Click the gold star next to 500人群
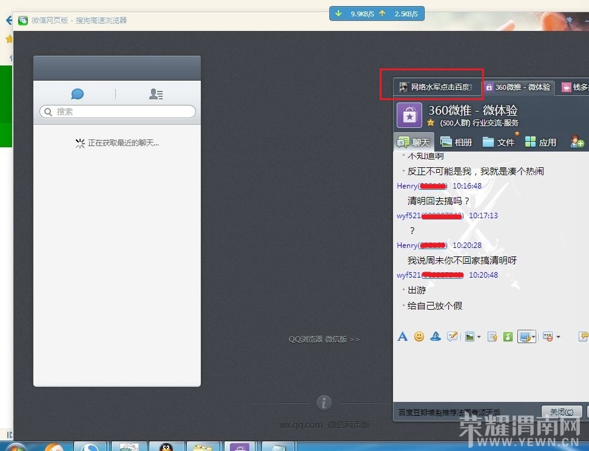Viewport: 589px width, 451px height. (x=431, y=123)
